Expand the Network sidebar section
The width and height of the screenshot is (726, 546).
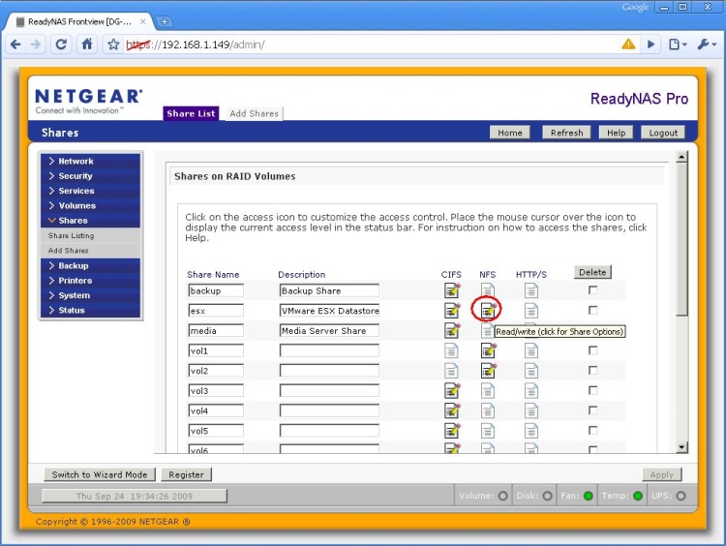pyautogui.click(x=90, y=161)
